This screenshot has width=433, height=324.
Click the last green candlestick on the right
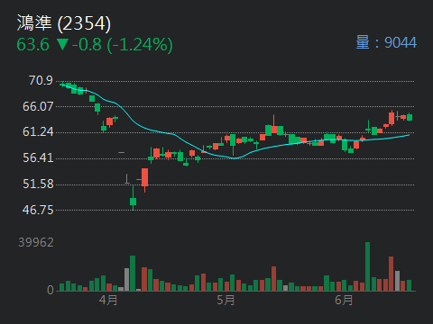click(410, 117)
